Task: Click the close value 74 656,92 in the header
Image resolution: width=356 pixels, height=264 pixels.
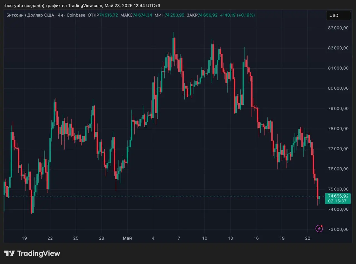Action: 207,15
